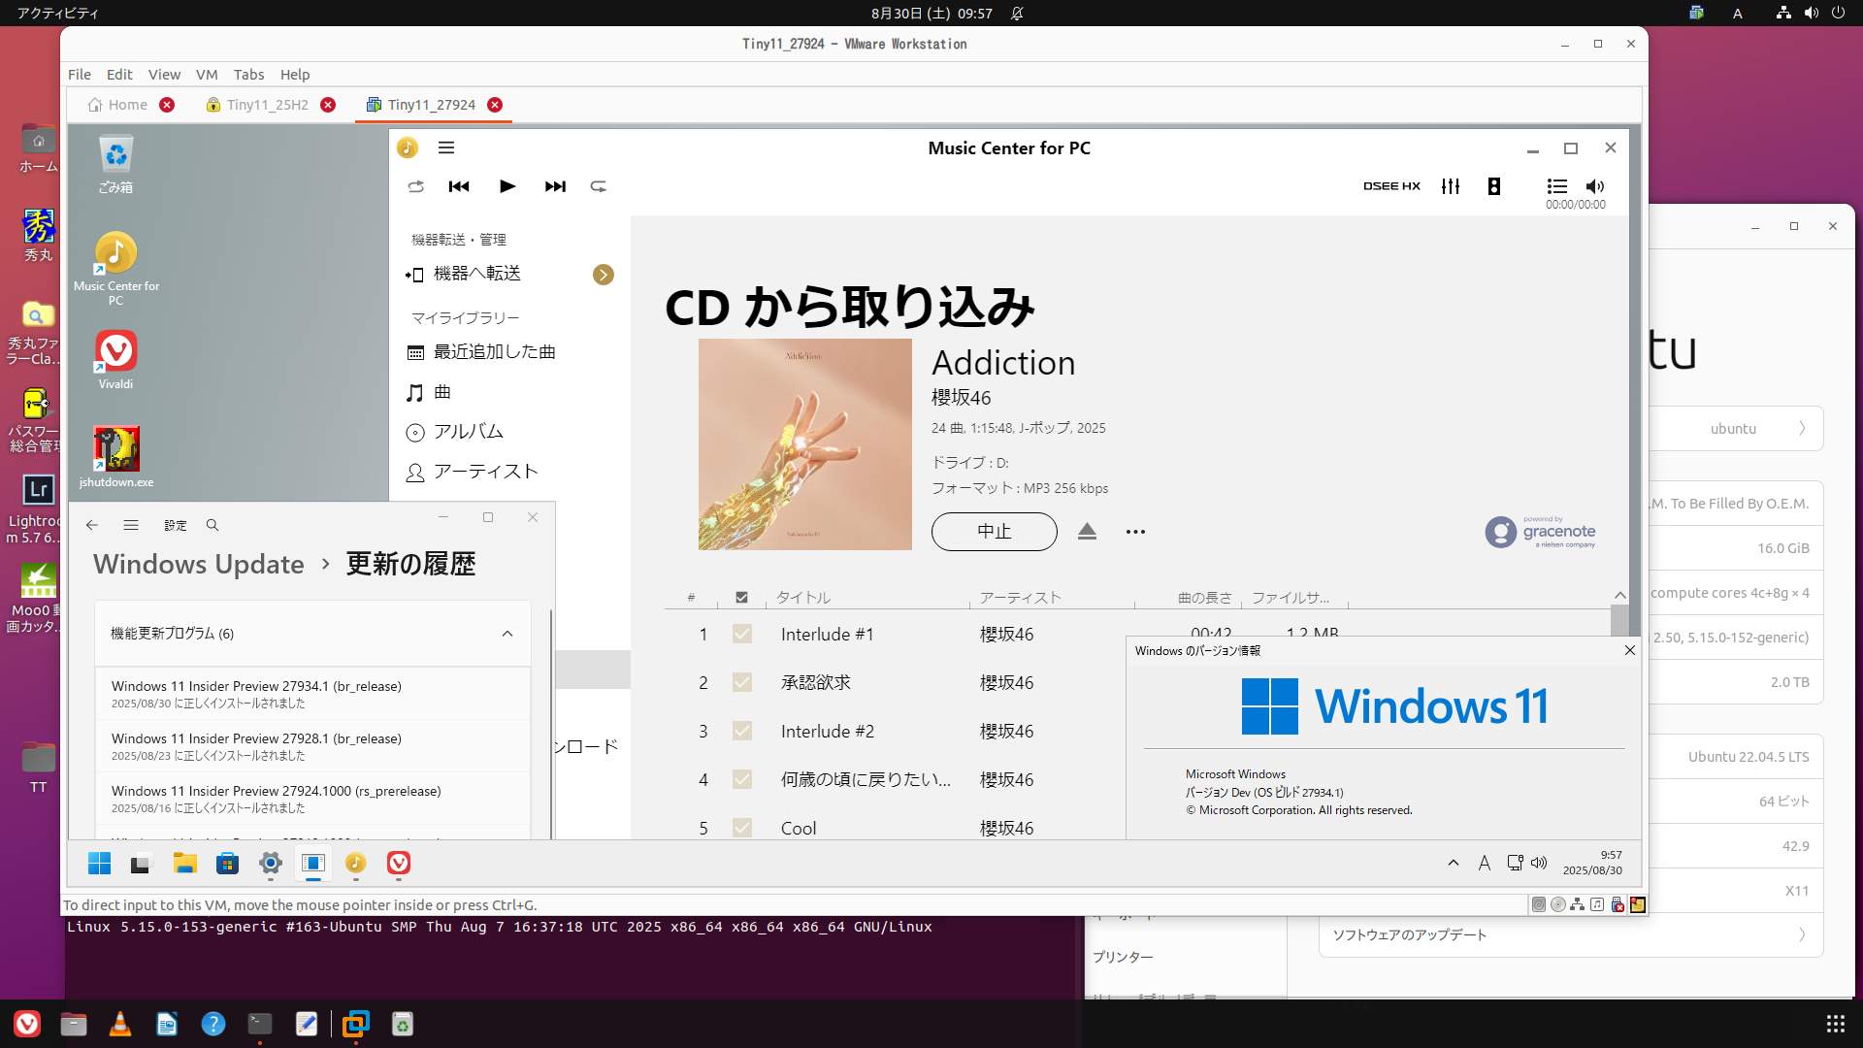
Task: Toggle the repeat icon in Music Center
Action: click(x=599, y=186)
